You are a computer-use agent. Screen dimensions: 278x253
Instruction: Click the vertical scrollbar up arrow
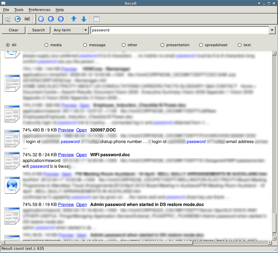point(274,53)
